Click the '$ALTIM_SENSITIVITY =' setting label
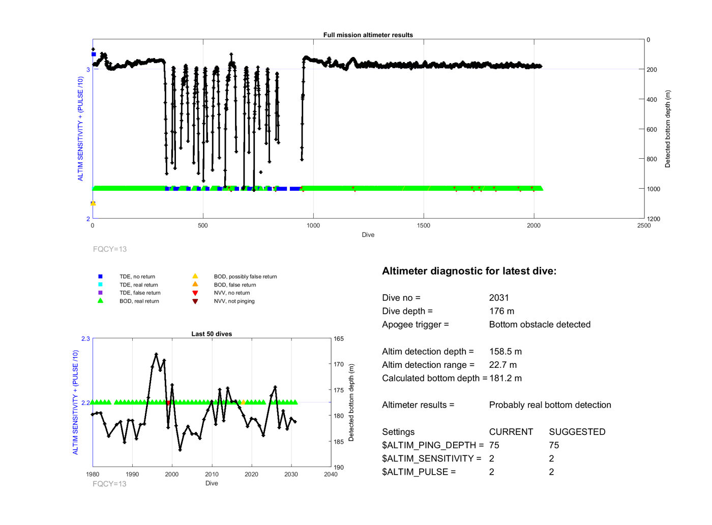The width and height of the screenshot is (712, 525). [432, 458]
